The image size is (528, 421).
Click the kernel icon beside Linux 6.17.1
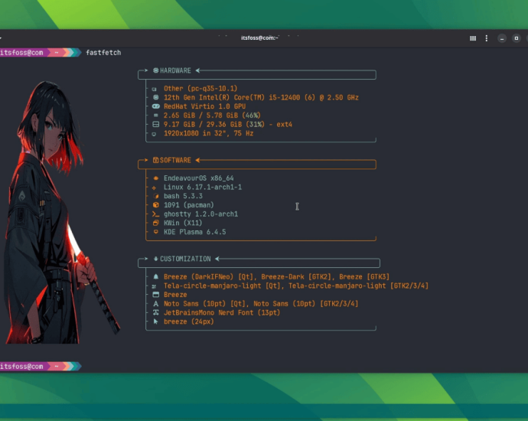[154, 188]
